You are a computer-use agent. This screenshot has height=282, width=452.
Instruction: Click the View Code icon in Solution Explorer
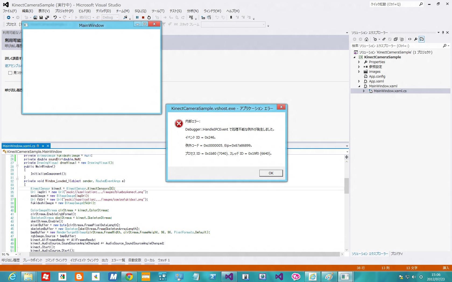pyautogui.click(x=410, y=39)
